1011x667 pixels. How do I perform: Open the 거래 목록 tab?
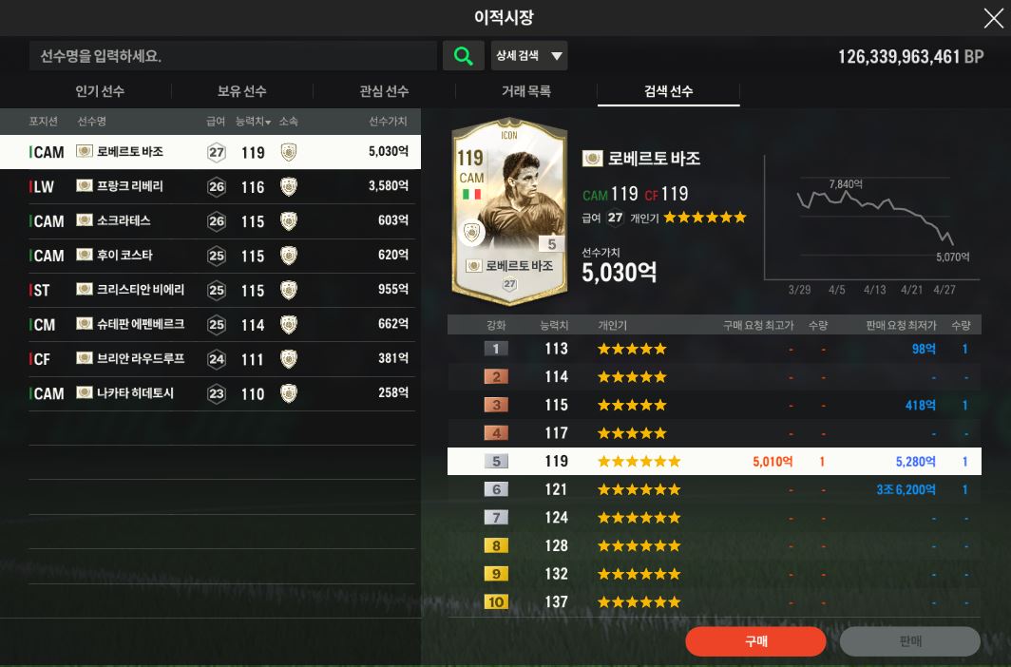click(526, 91)
